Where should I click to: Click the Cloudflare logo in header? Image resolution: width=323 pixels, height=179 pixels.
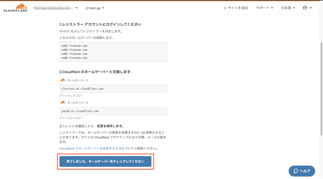click(15, 8)
